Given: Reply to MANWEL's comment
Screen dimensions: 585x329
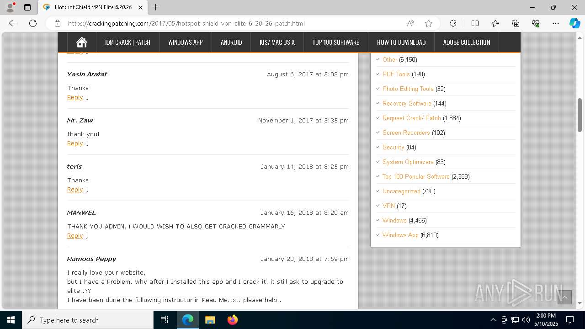Looking at the screenshot, I should (x=75, y=236).
